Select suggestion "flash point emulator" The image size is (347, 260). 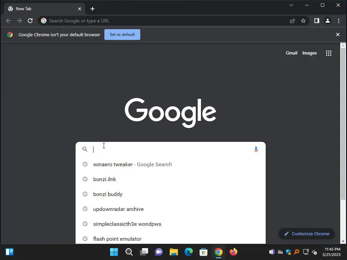pos(170,239)
